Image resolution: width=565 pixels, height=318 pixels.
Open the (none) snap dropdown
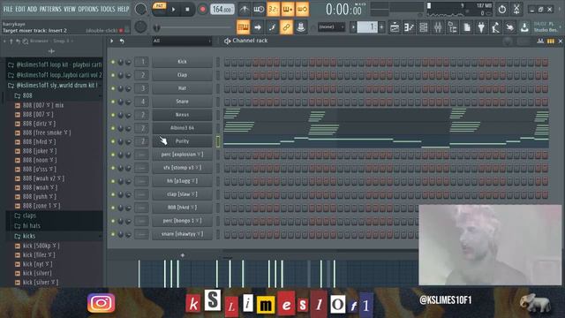pyautogui.click(x=331, y=27)
